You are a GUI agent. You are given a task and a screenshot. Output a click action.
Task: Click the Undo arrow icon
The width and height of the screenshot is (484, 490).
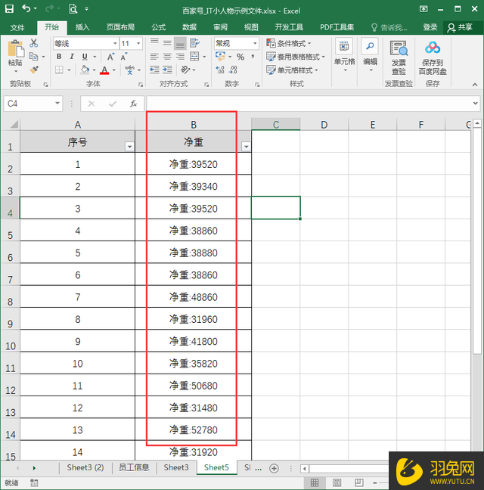tap(26, 9)
